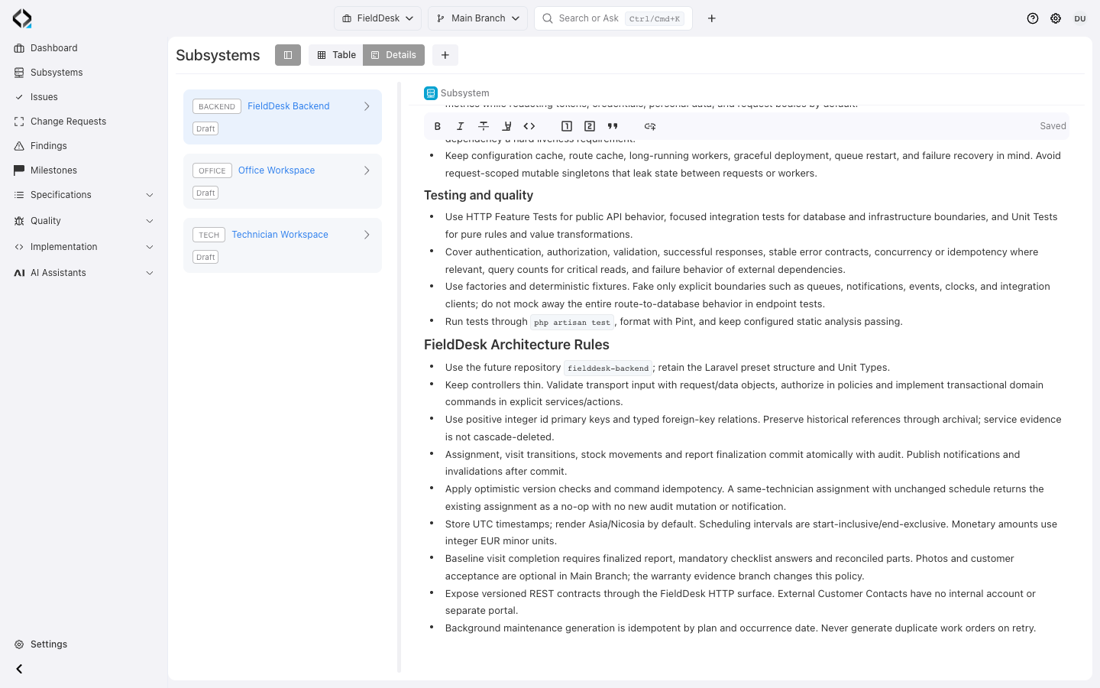The image size is (1100, 688).
Task: Add a link using the link icon
Action: [x=650, y=126]
